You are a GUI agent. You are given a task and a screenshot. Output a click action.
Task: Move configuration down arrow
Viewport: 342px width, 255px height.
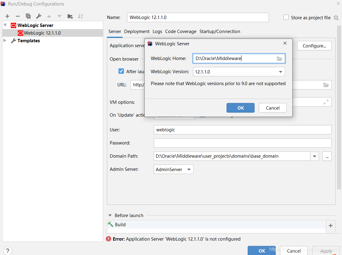(59, 16)
